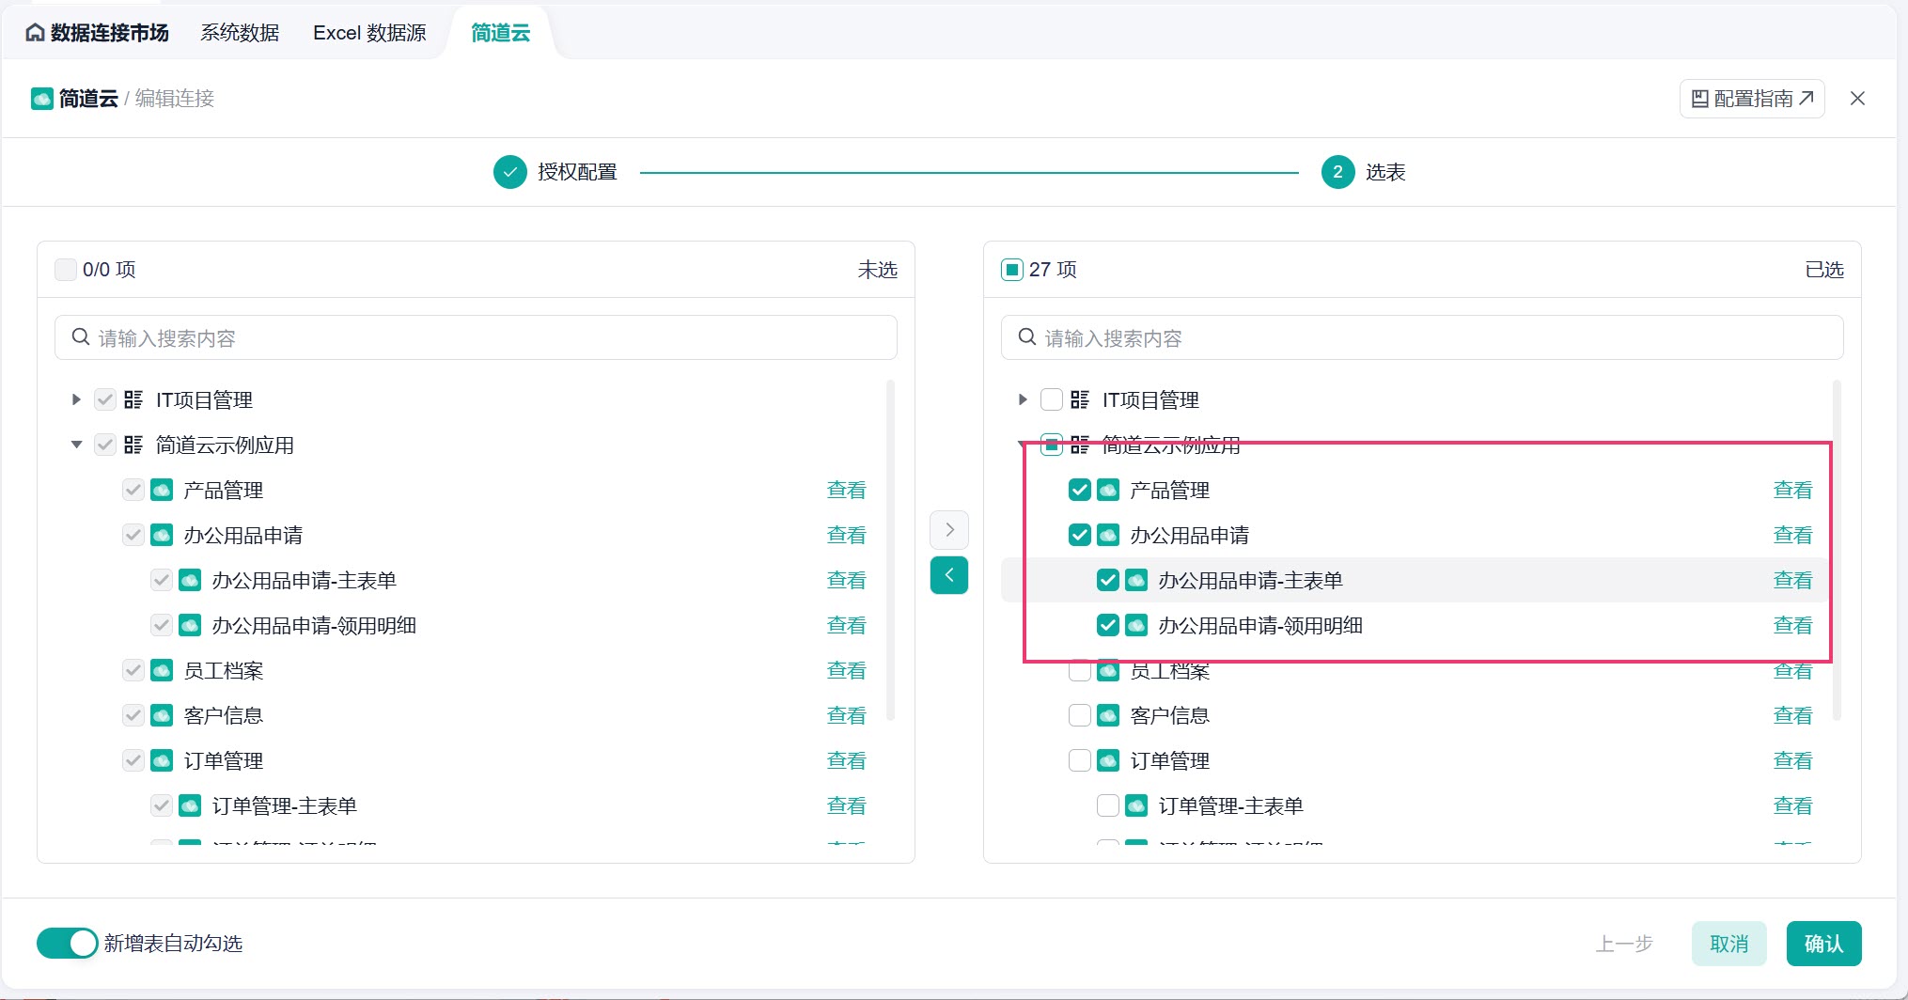Screen dimensions: 1908x1000
Task: Check 客户信息 in the selected panel
Action: 1080,715
